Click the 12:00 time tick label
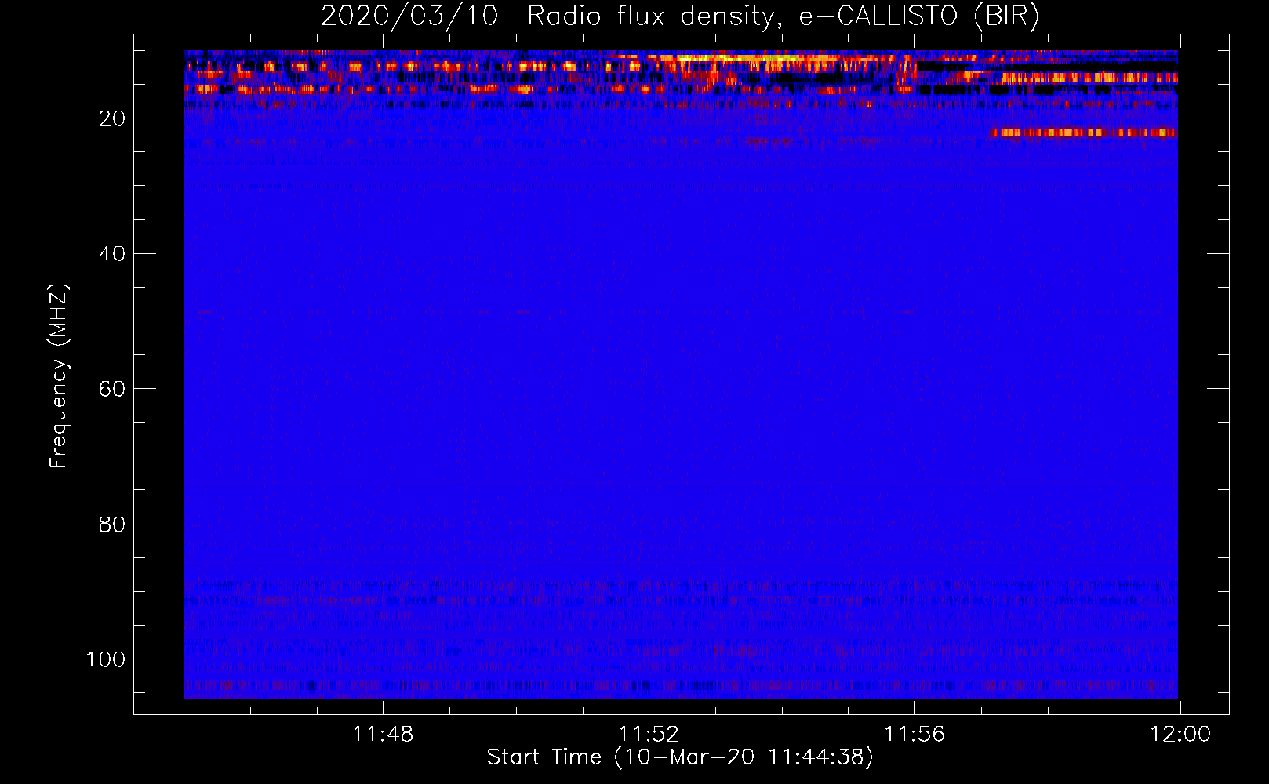 tap(1180, 735)
